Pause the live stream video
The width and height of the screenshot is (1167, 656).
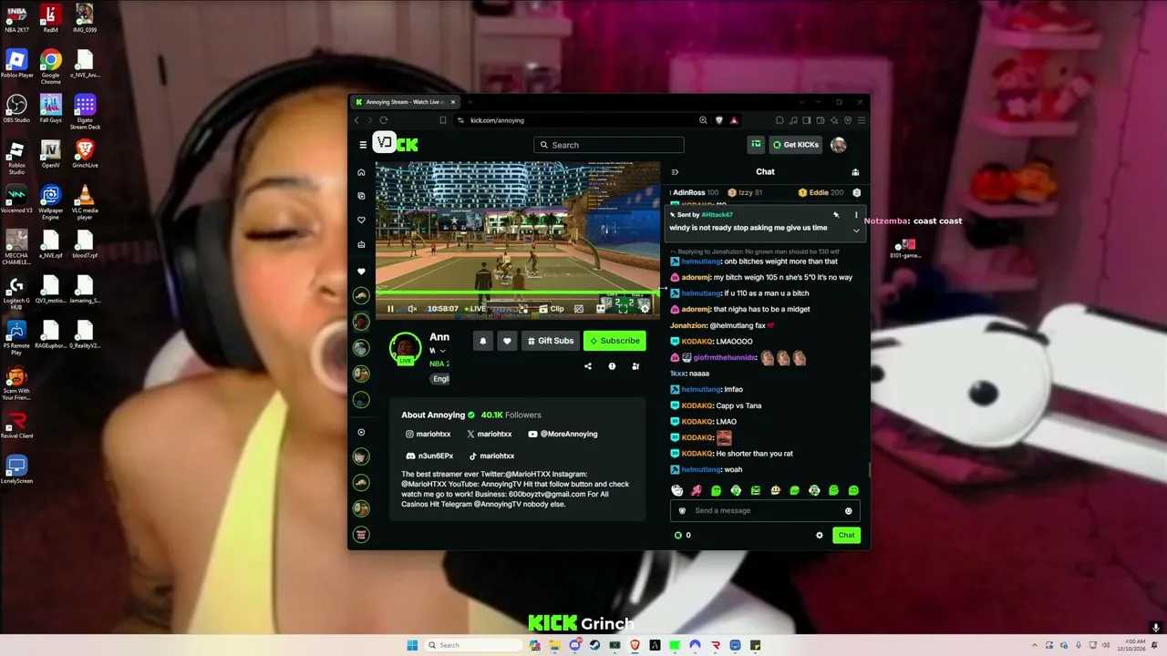[390, 309]
